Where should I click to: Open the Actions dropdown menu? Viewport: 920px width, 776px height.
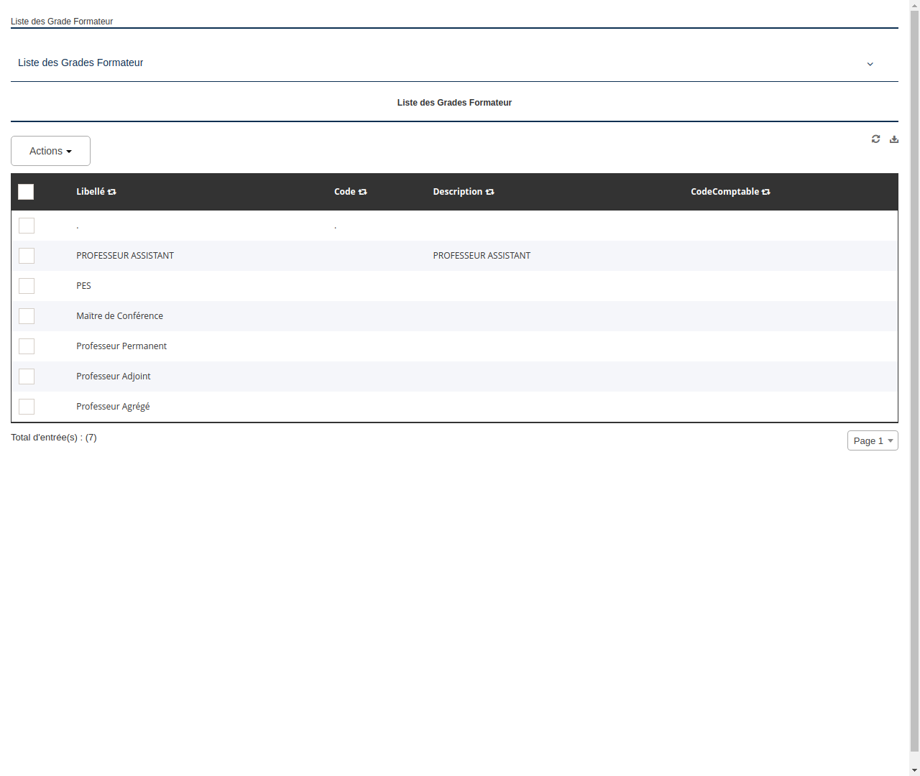click(50, 151)
